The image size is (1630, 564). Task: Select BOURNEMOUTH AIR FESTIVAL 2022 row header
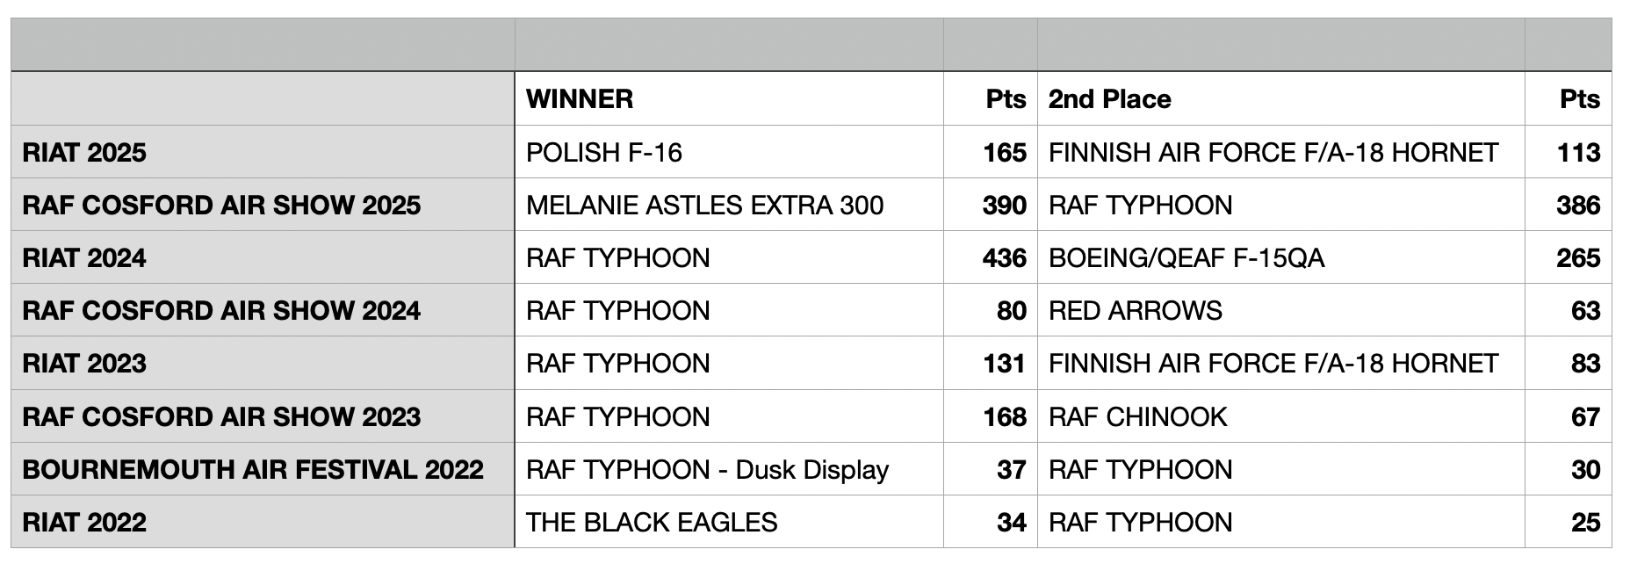coord(263,469)
